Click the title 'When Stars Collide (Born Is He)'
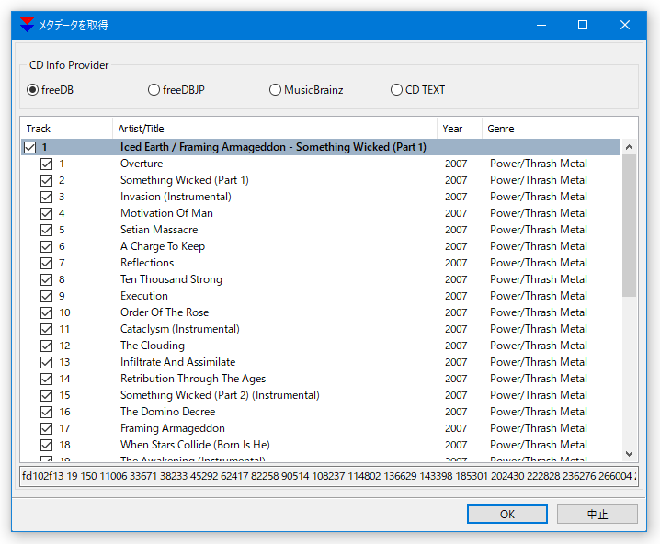 (x=195, y=445)
